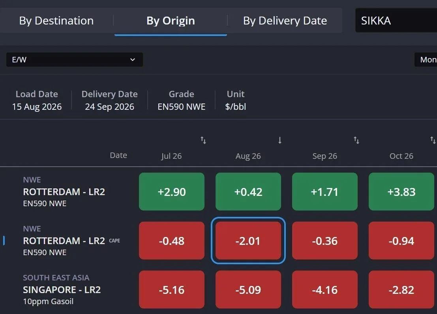
Task: Open the Mon dropdown at right
Action: (426, 60)
